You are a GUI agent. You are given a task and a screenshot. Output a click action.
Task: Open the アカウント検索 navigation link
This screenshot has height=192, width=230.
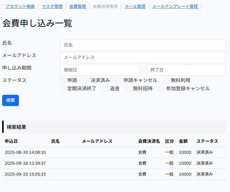click(x=20, y=6)
